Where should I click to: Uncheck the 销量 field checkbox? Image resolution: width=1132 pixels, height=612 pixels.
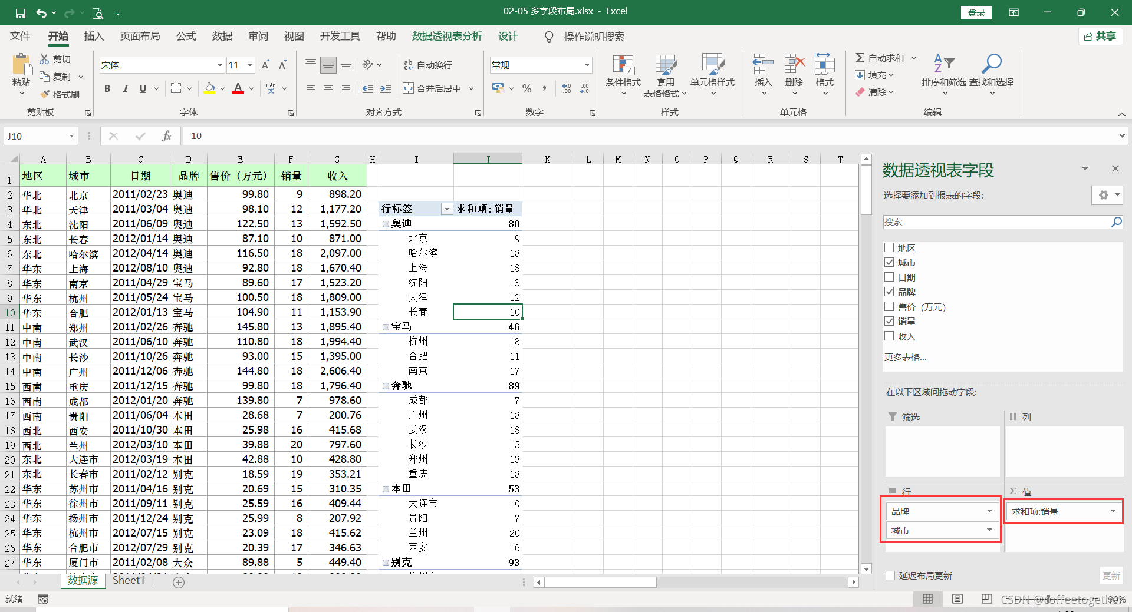point(889,321)
